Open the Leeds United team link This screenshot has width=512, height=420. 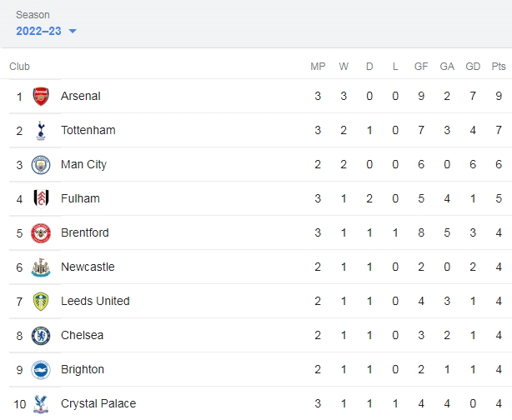(x=95, y=301)
